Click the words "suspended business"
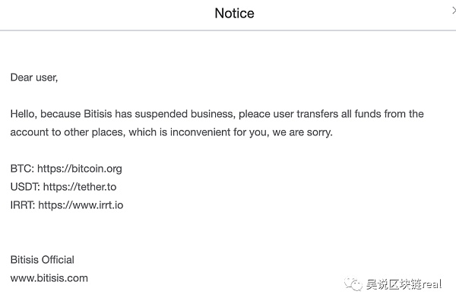The image size is (456, 304). tap(185, 114)
